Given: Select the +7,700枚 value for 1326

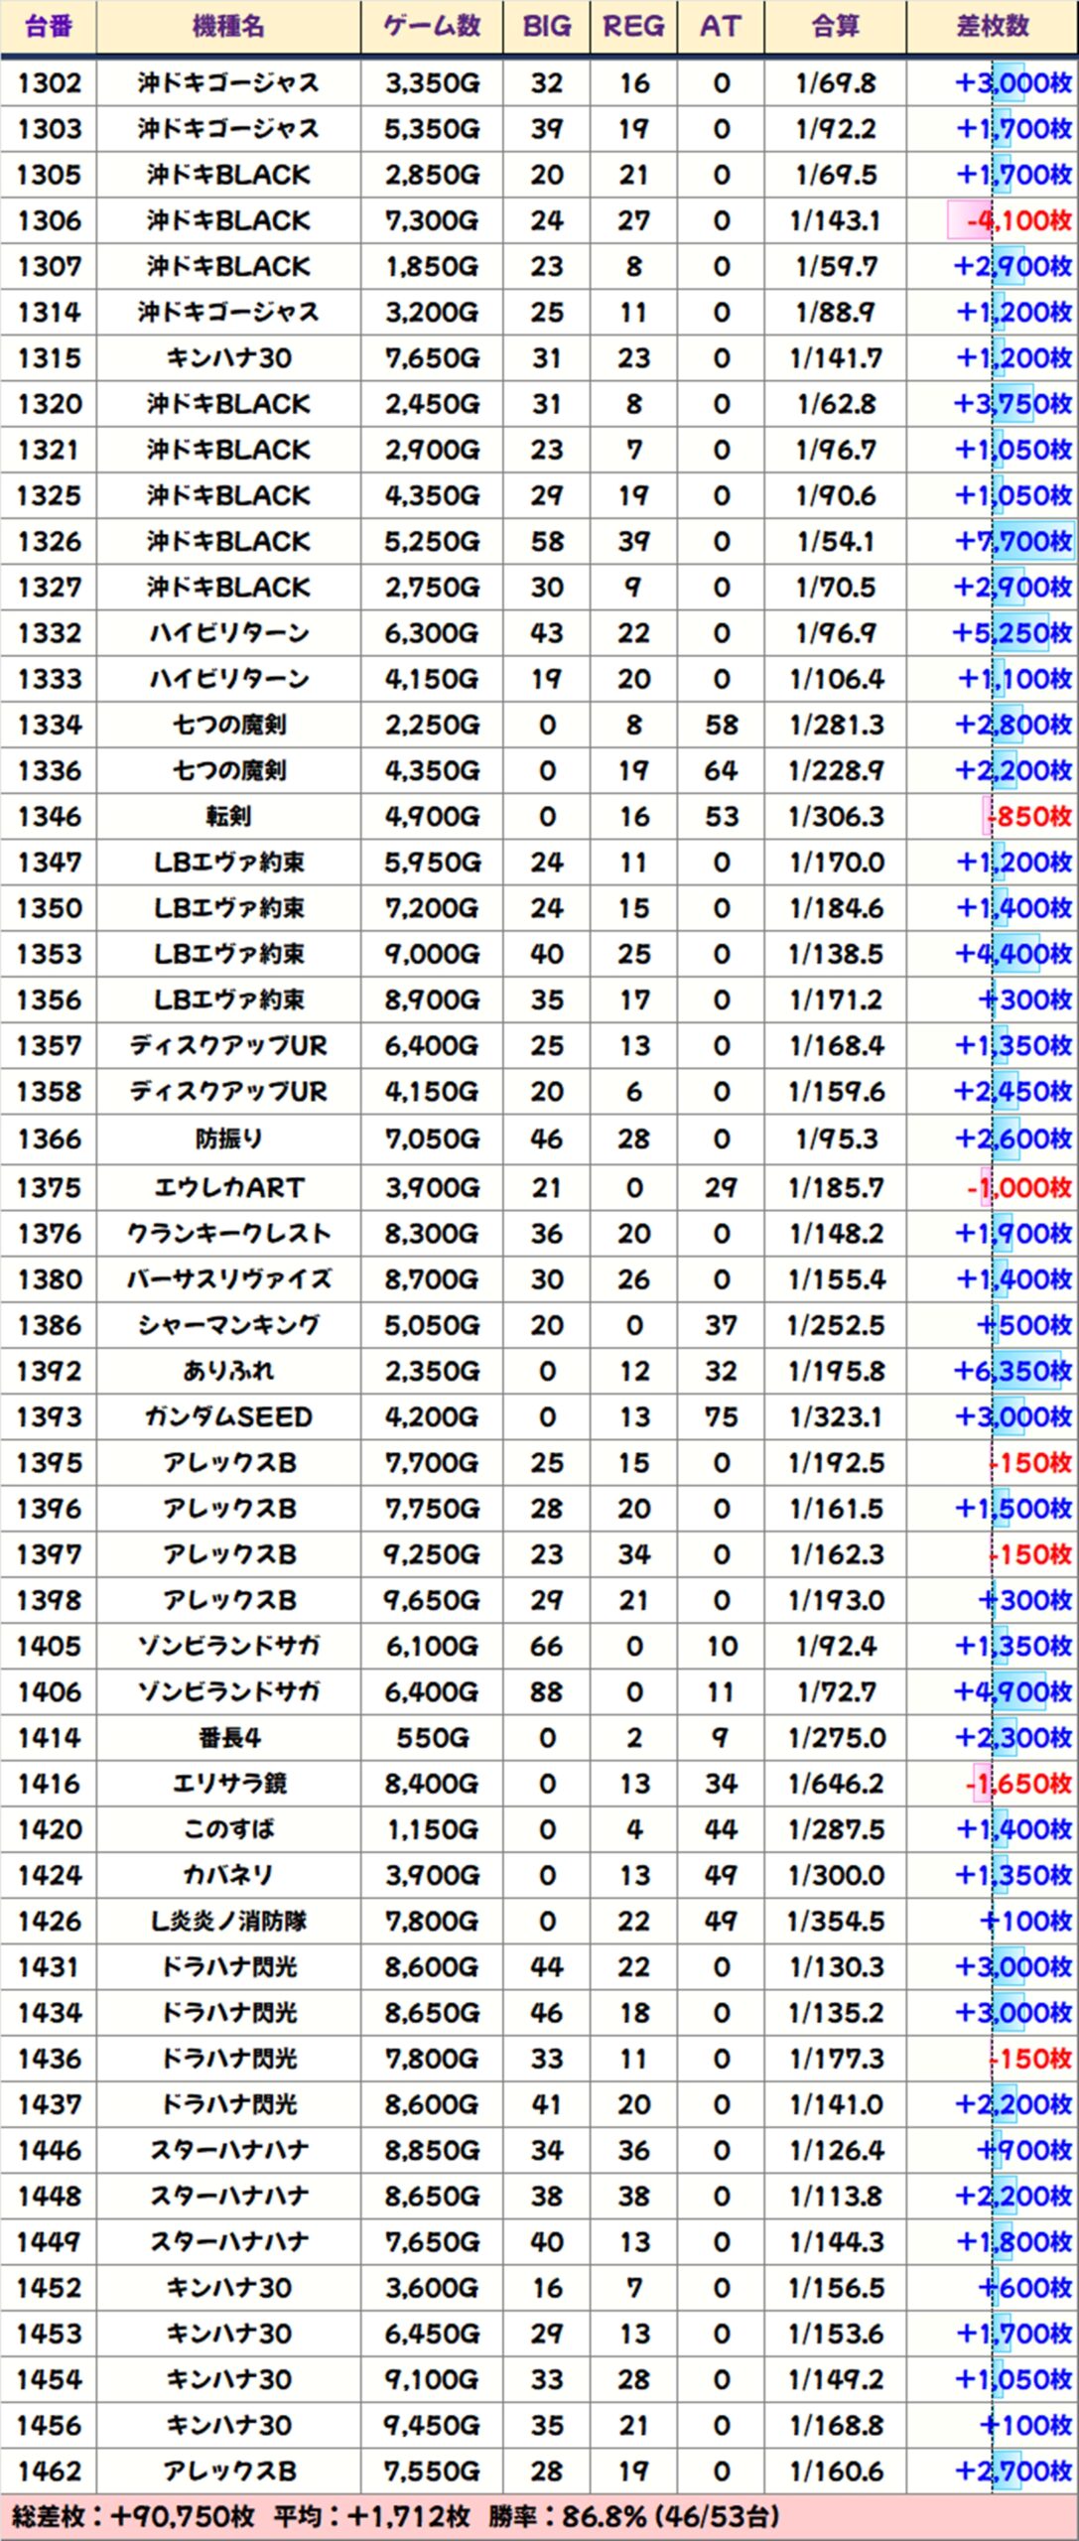Looking at the screenshot, I should coord(1012,542).
